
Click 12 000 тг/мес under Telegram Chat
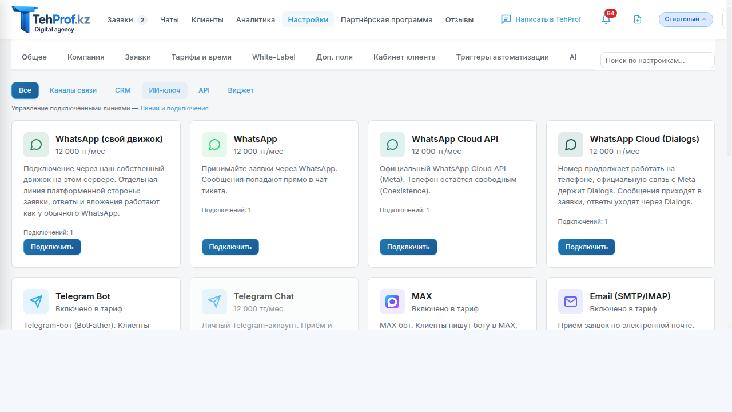(258, 309)
